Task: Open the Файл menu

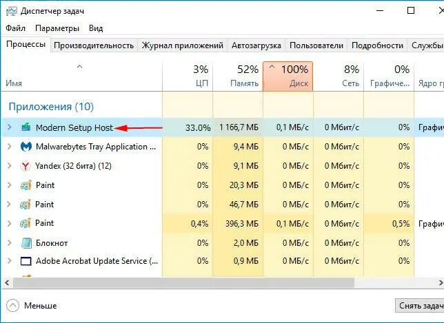Action: click(x=16, y=28)
